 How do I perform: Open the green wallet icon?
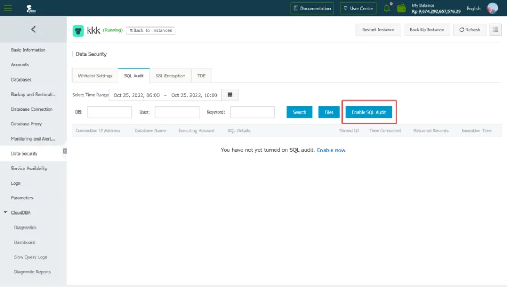click(x=401, y=8)
